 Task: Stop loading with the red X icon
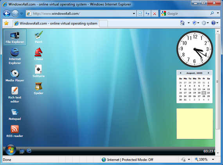coord(155,14)
